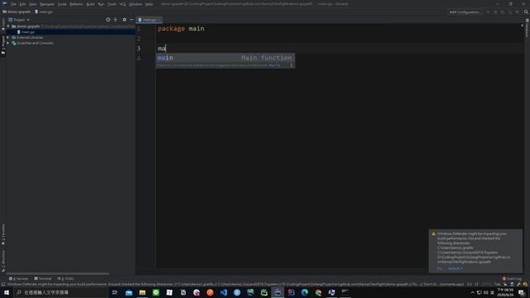Open the Help menu
This screenshot has height=298, width=530.
tap(149, 4)
